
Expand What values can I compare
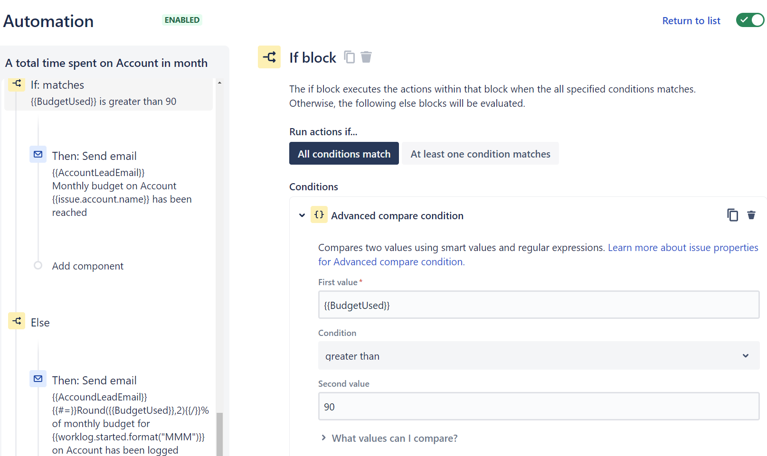[x=394, y=438]
